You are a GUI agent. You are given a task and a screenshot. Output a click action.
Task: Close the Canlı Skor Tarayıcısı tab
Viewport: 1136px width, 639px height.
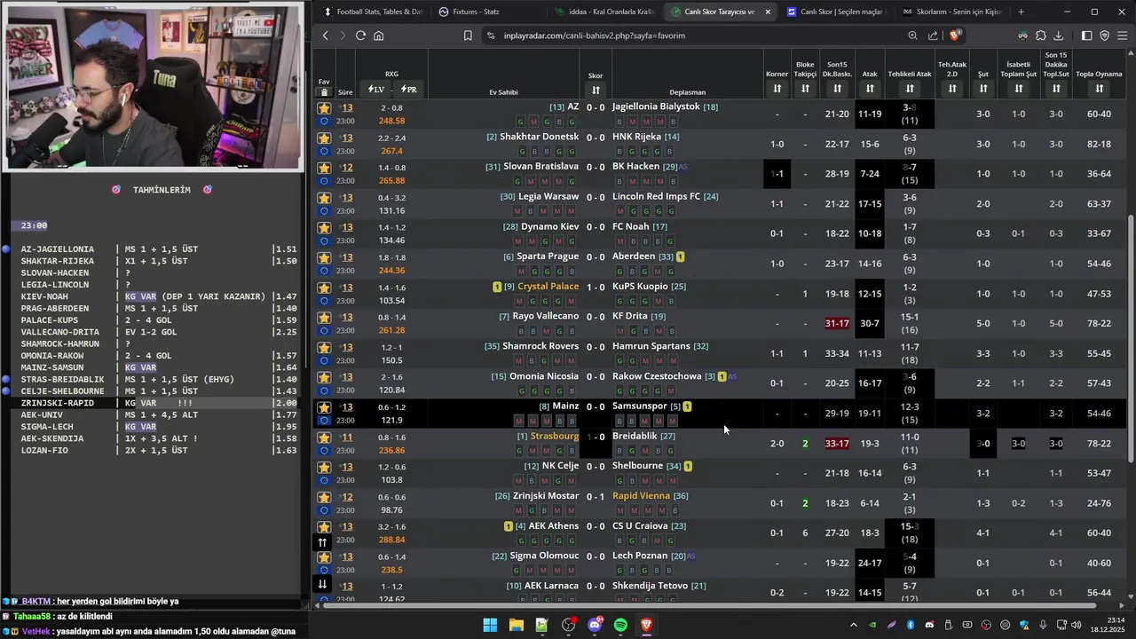pos(768,12)
